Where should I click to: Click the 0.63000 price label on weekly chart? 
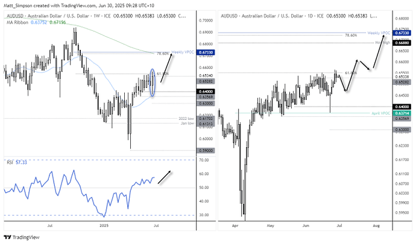click(206, 104)
